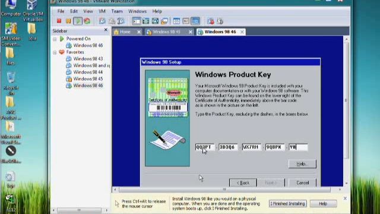Click the Back button in Setup
Screen dimensions: 380x214
point(243,182)
